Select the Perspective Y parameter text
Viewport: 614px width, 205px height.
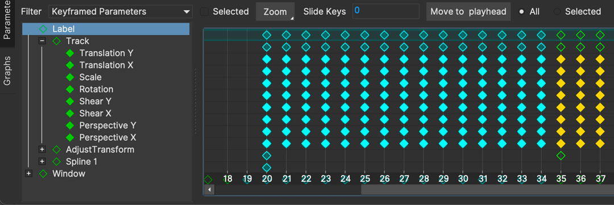pyautogui.click(x=107, y=125)
